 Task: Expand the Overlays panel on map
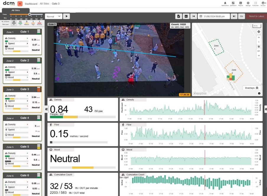coord(252,88)
